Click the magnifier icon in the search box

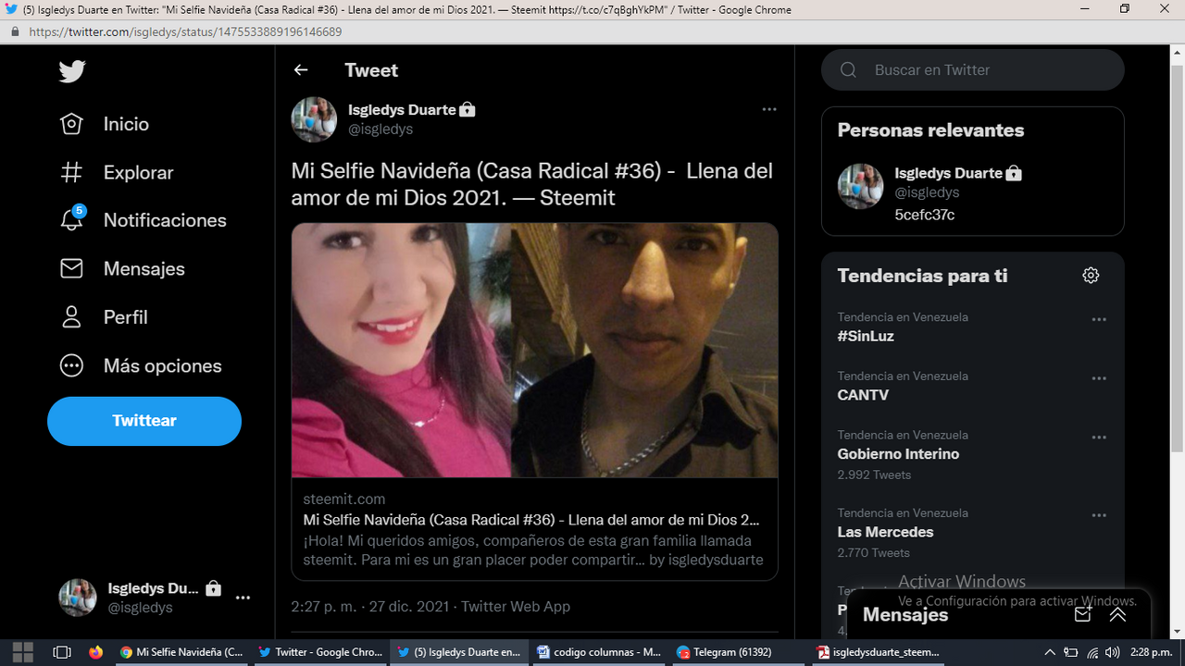tap(848, 70)
